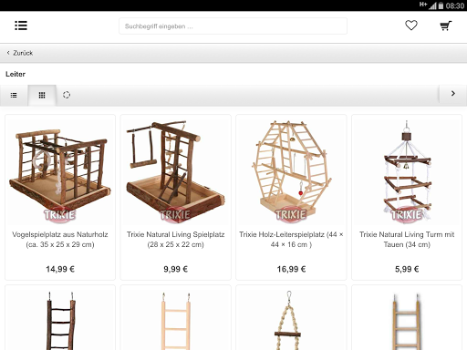Viewport: 467px width, 350px height.
Task: Select the circular carousel view icon
Action: pyautogui.click(x=67, y=95)
